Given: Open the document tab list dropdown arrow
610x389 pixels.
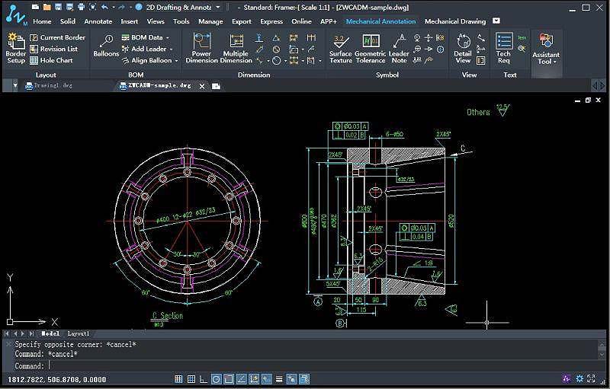Looking at the screenshot, I should coord(14,86).
